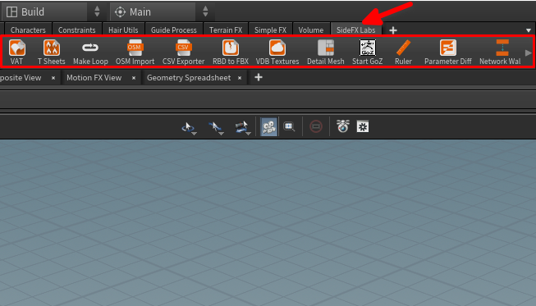536x306 pixels.
Task: Close the Motion FX View pane tab
Action: pyautogui.click(x=134, y=78)
